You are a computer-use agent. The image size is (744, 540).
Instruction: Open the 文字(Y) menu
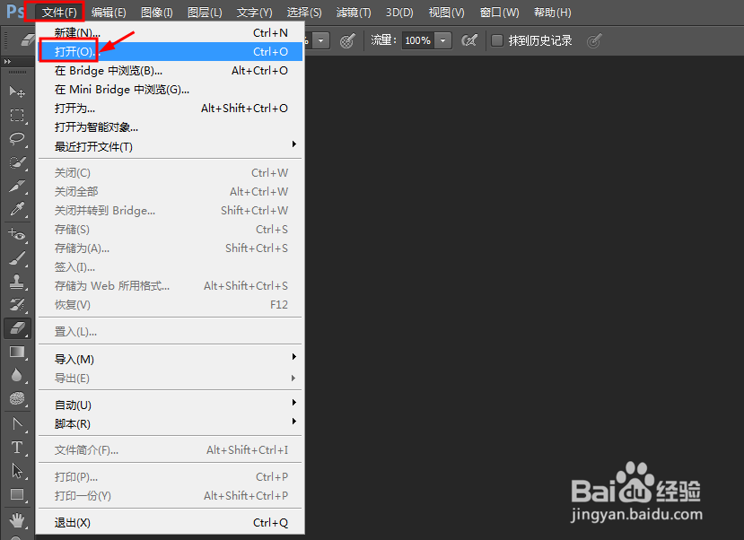pyautogui.click(x=254, y=13)
